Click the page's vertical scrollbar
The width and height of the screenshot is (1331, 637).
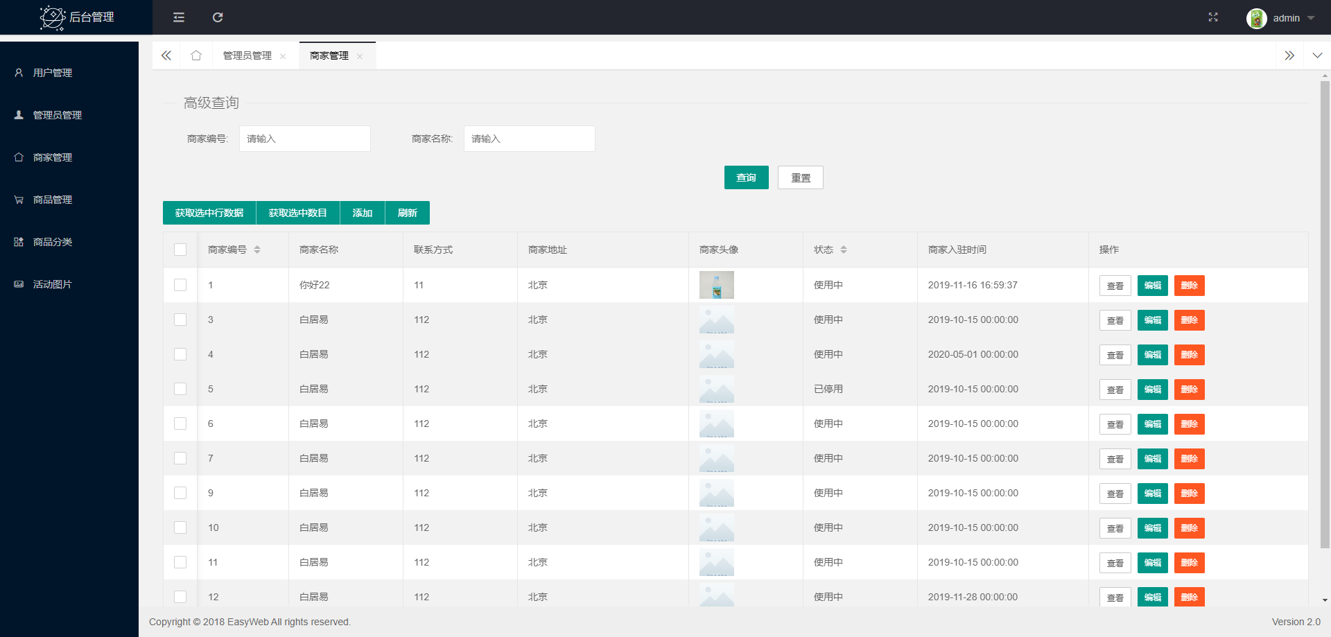(x=1325, y=313)
